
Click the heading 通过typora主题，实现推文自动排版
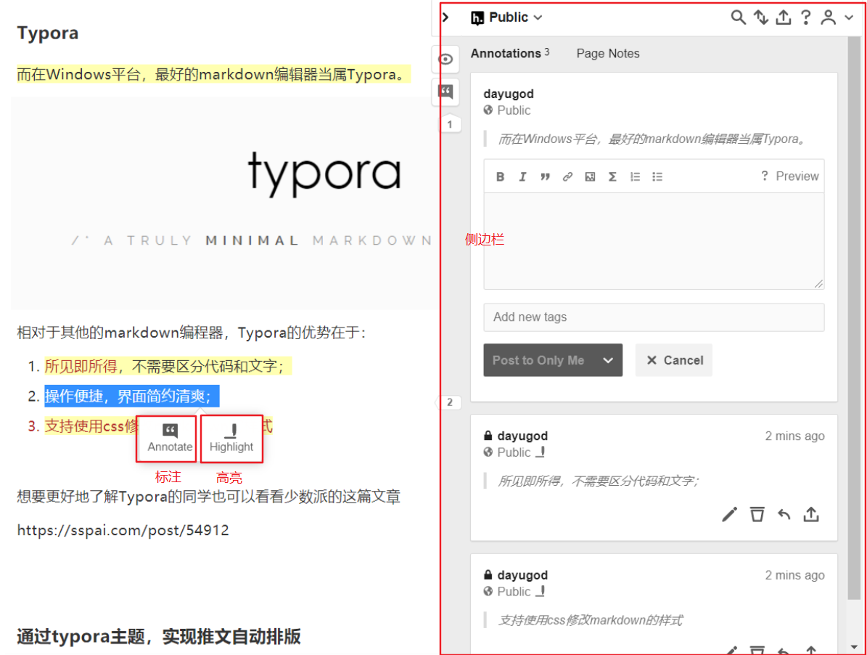pos(159,636)
